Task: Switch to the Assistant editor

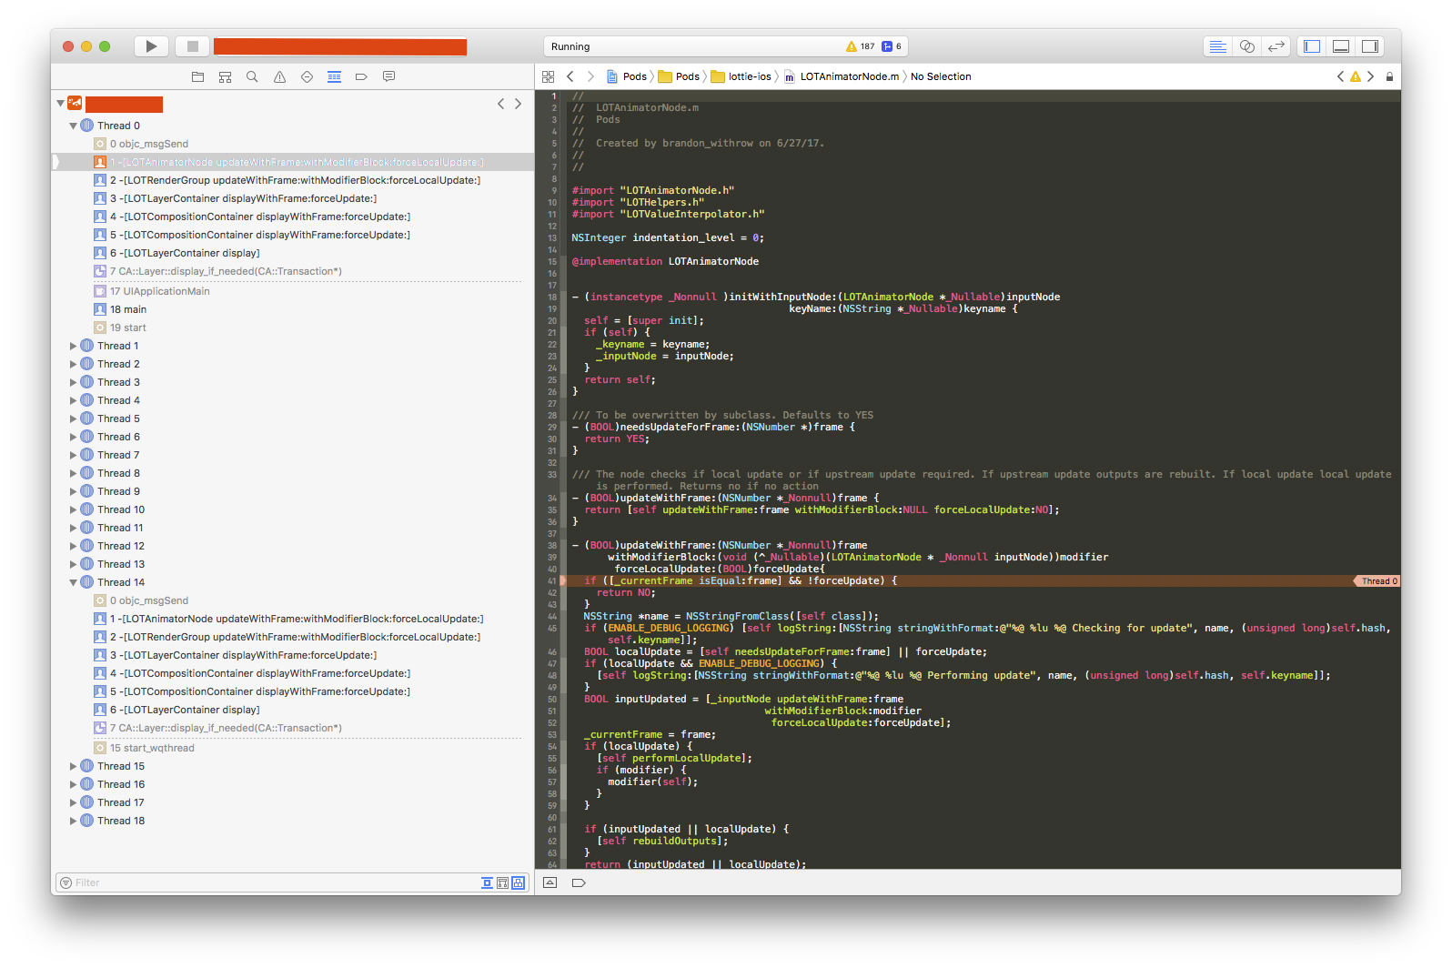Action: click(1247, 46)
